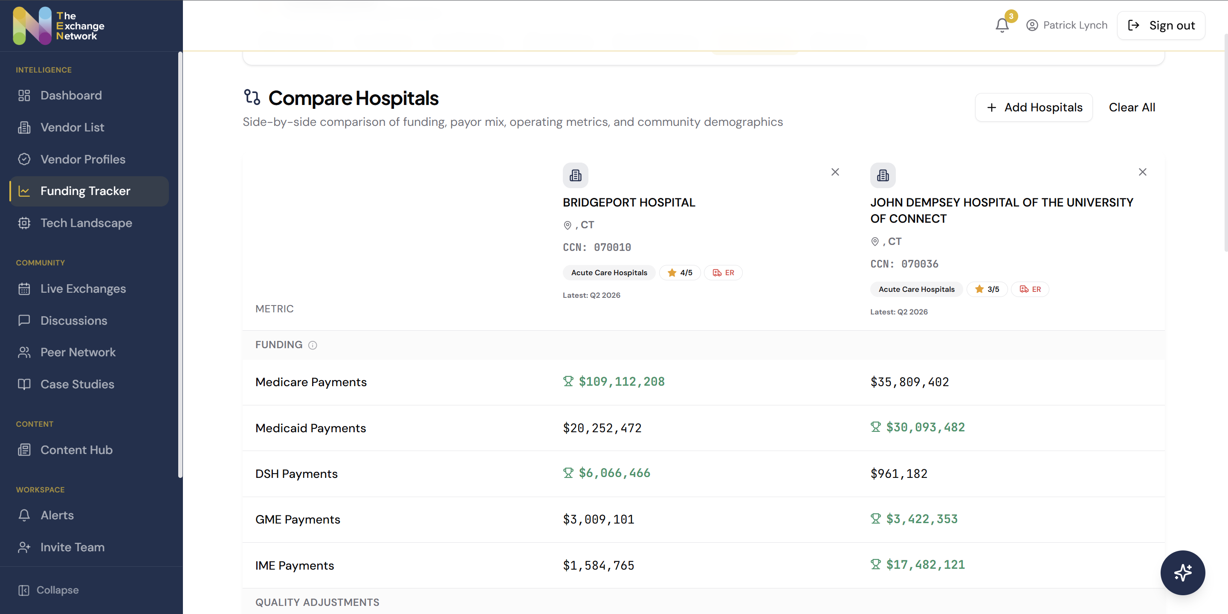The width and height of the screenshot is (1228, 614).
Task: Click the Discussions chat bubble icon
Action: (x=24, y=320)
